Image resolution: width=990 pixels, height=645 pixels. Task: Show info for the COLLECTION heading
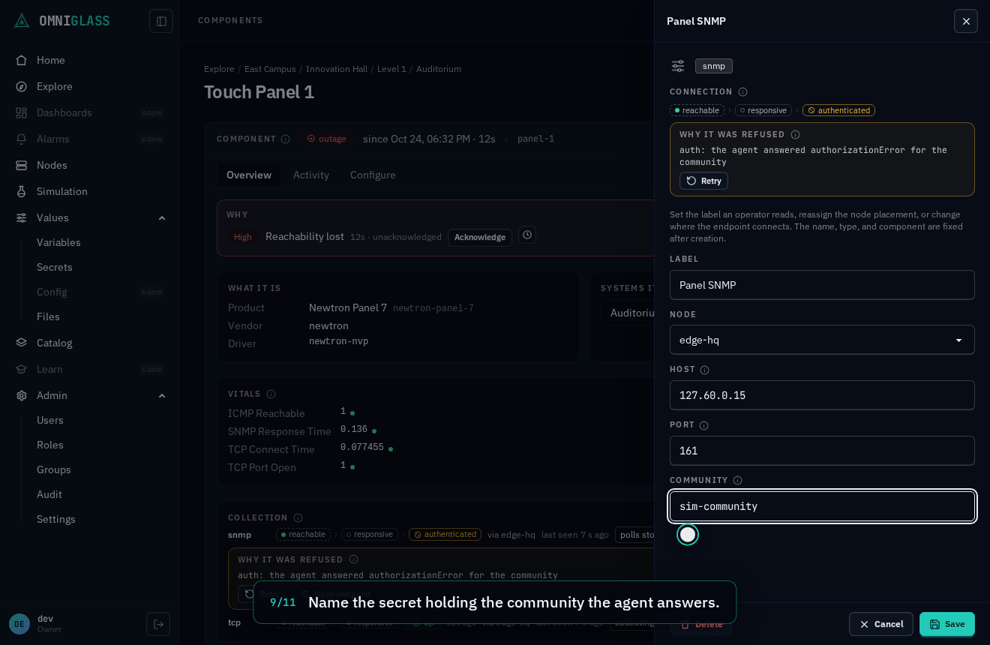coord(298,517)
